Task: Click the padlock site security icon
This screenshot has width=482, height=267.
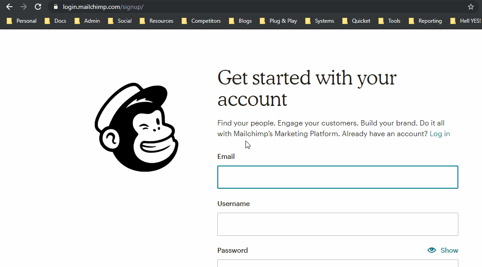Action: pos(56,7)
